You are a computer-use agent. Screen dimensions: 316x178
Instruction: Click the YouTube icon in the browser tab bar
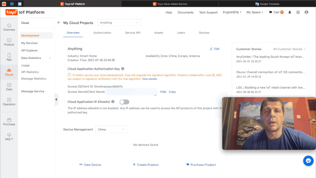click(4, 4)
